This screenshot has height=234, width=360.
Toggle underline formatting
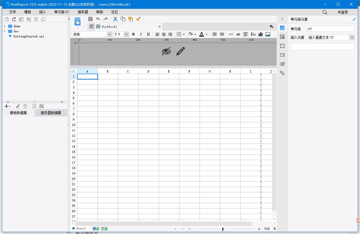[x=148, y=34]
